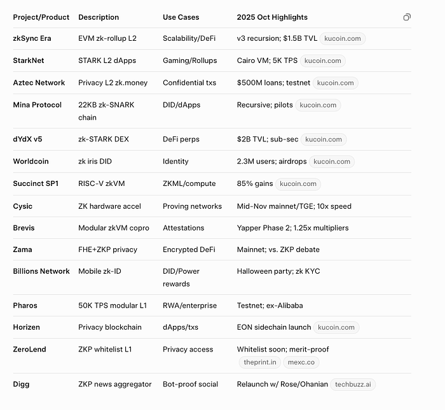Click the Description column header
Viewport: 445px width, 410px height.
[x=99, y=17]
